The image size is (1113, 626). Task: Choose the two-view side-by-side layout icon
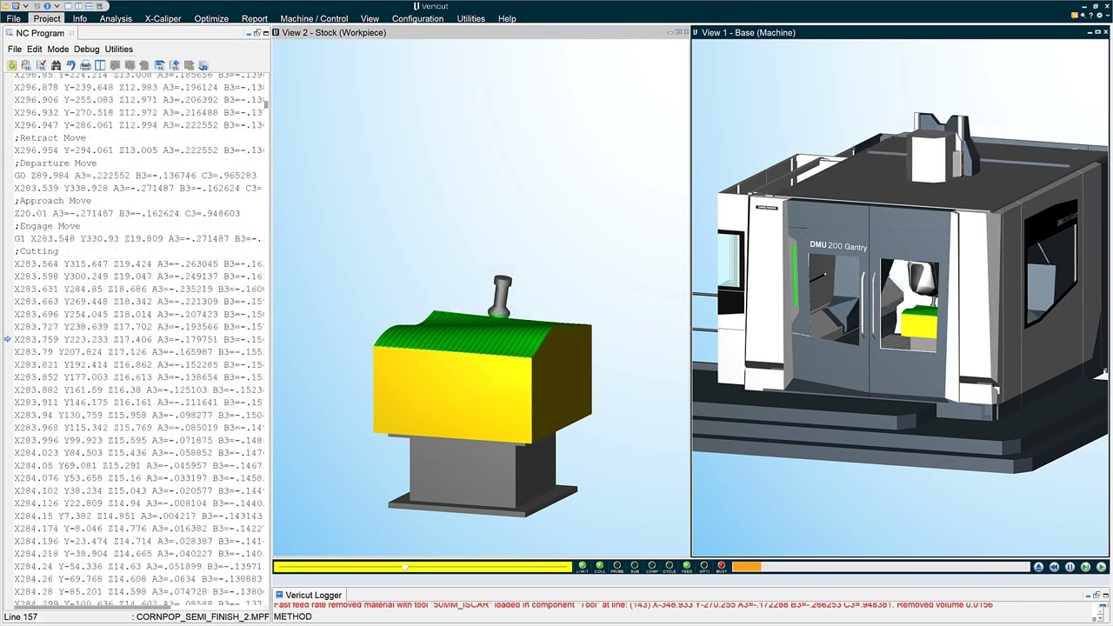pyautogui.click(x=78, y=6)
